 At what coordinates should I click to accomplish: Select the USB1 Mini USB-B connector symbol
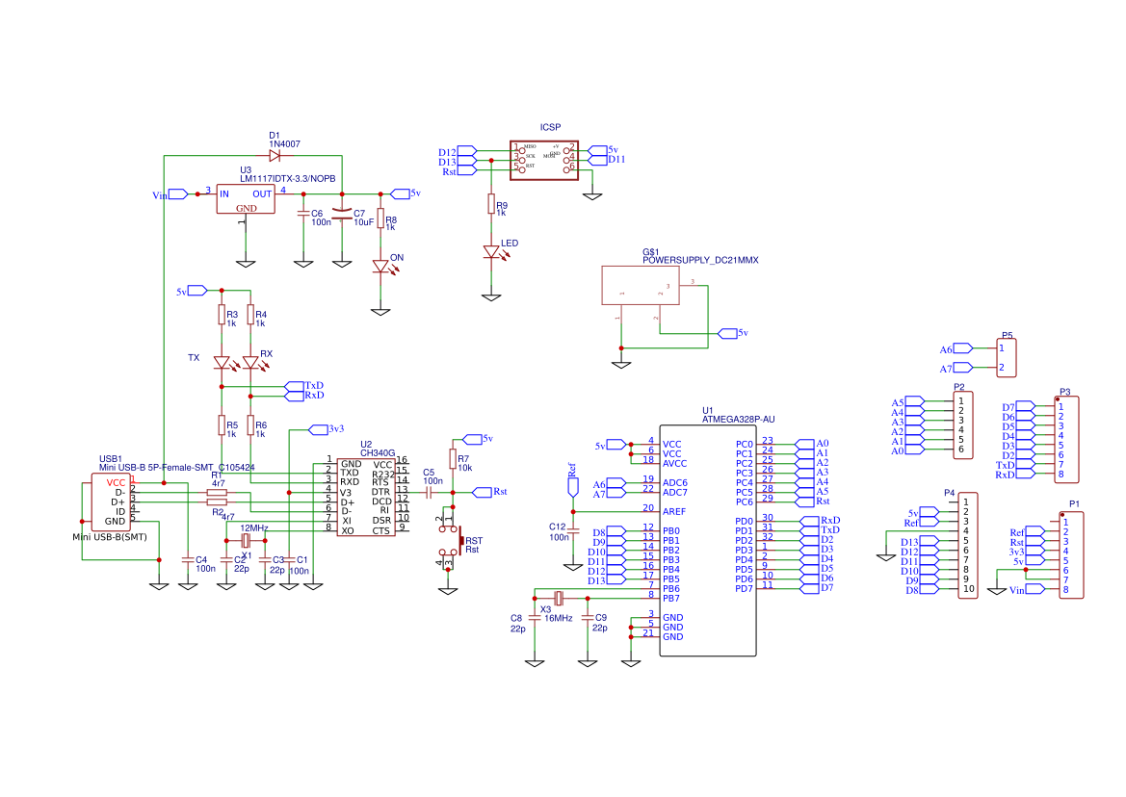pyautogui.click(x=111, y=502)
